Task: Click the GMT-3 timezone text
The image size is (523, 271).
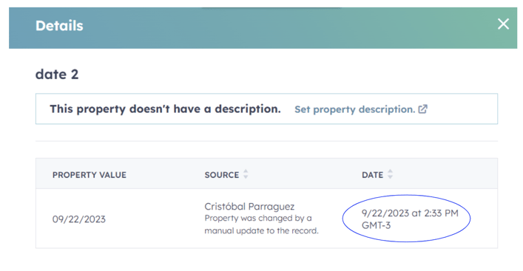Action: 377,225
